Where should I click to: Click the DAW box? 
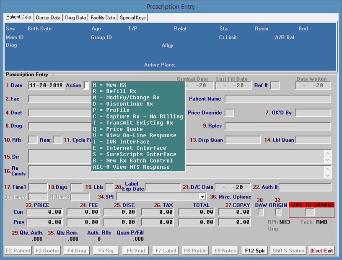click(x=261, y=212)
